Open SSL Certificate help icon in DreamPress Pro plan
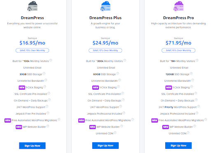Screen dimensions: 211x153 tap(196, 93)
